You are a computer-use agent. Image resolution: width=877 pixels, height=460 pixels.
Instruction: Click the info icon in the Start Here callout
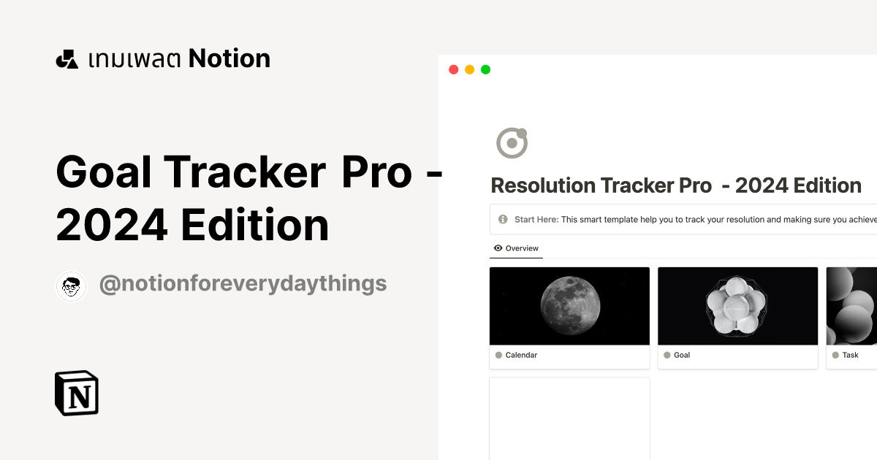(x=503, y=219)
